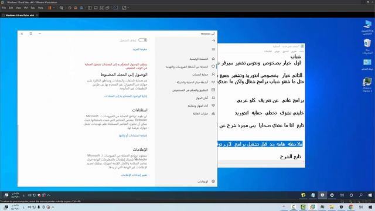Image resolution: width=375 pixels, height=211 pixels.
Task: Open the guest Windows Start button
Action: 370,195
